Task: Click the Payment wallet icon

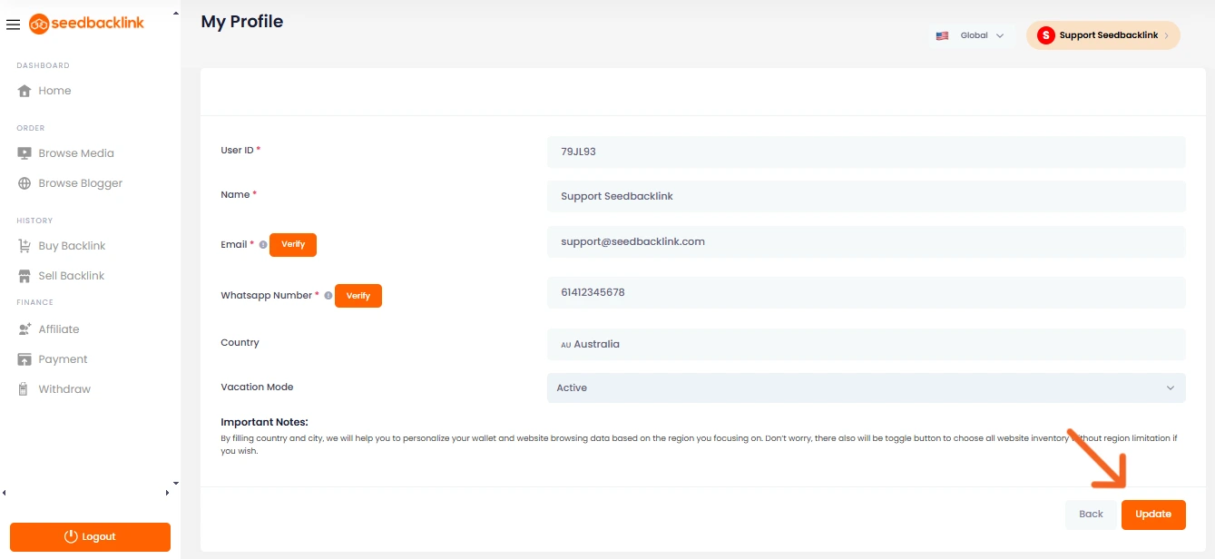Action: pyautogui.click(x=24, y=359)
